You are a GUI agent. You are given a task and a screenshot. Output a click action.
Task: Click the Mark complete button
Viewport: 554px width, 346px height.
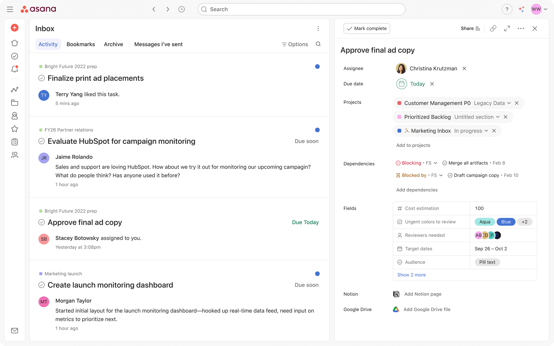pyautogui.click(x=367, y=28)
